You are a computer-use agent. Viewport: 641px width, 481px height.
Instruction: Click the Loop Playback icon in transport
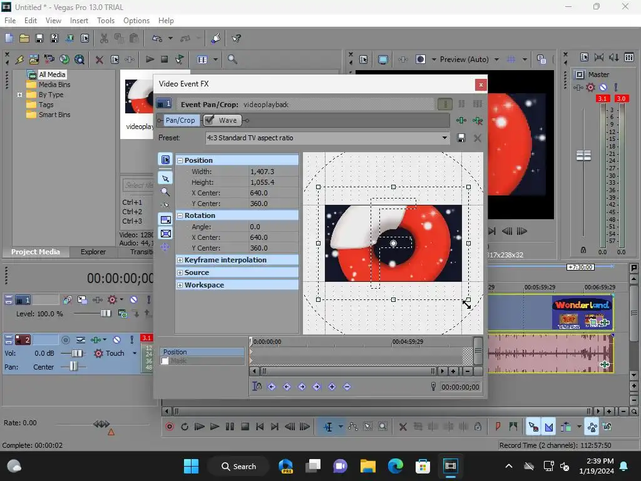click(185, 427)
